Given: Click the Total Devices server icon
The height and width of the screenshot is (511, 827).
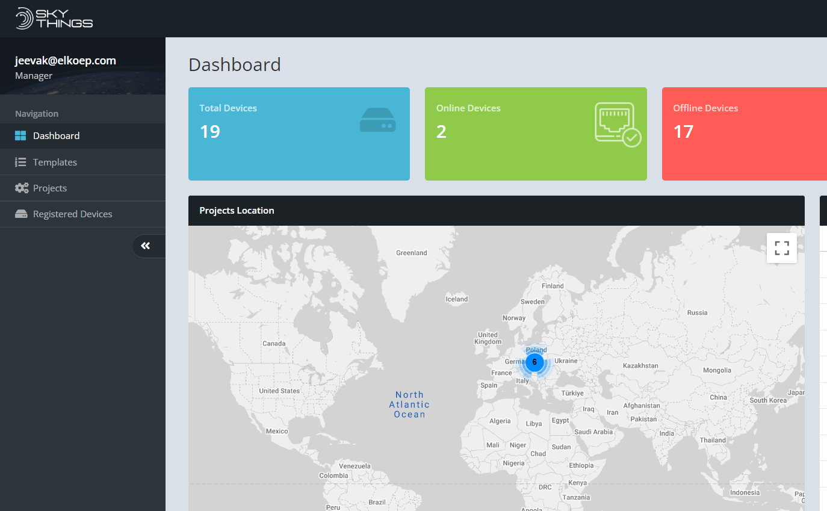Looking at the screenshot, I should pos(377,120).
